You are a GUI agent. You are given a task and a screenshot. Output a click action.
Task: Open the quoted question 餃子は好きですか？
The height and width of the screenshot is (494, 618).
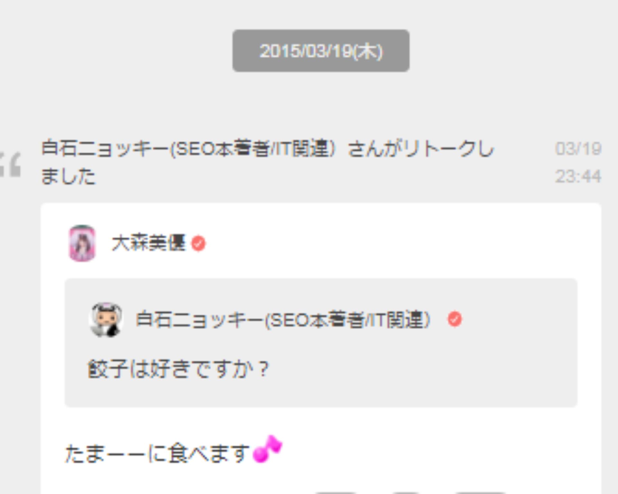pos(178,369)
